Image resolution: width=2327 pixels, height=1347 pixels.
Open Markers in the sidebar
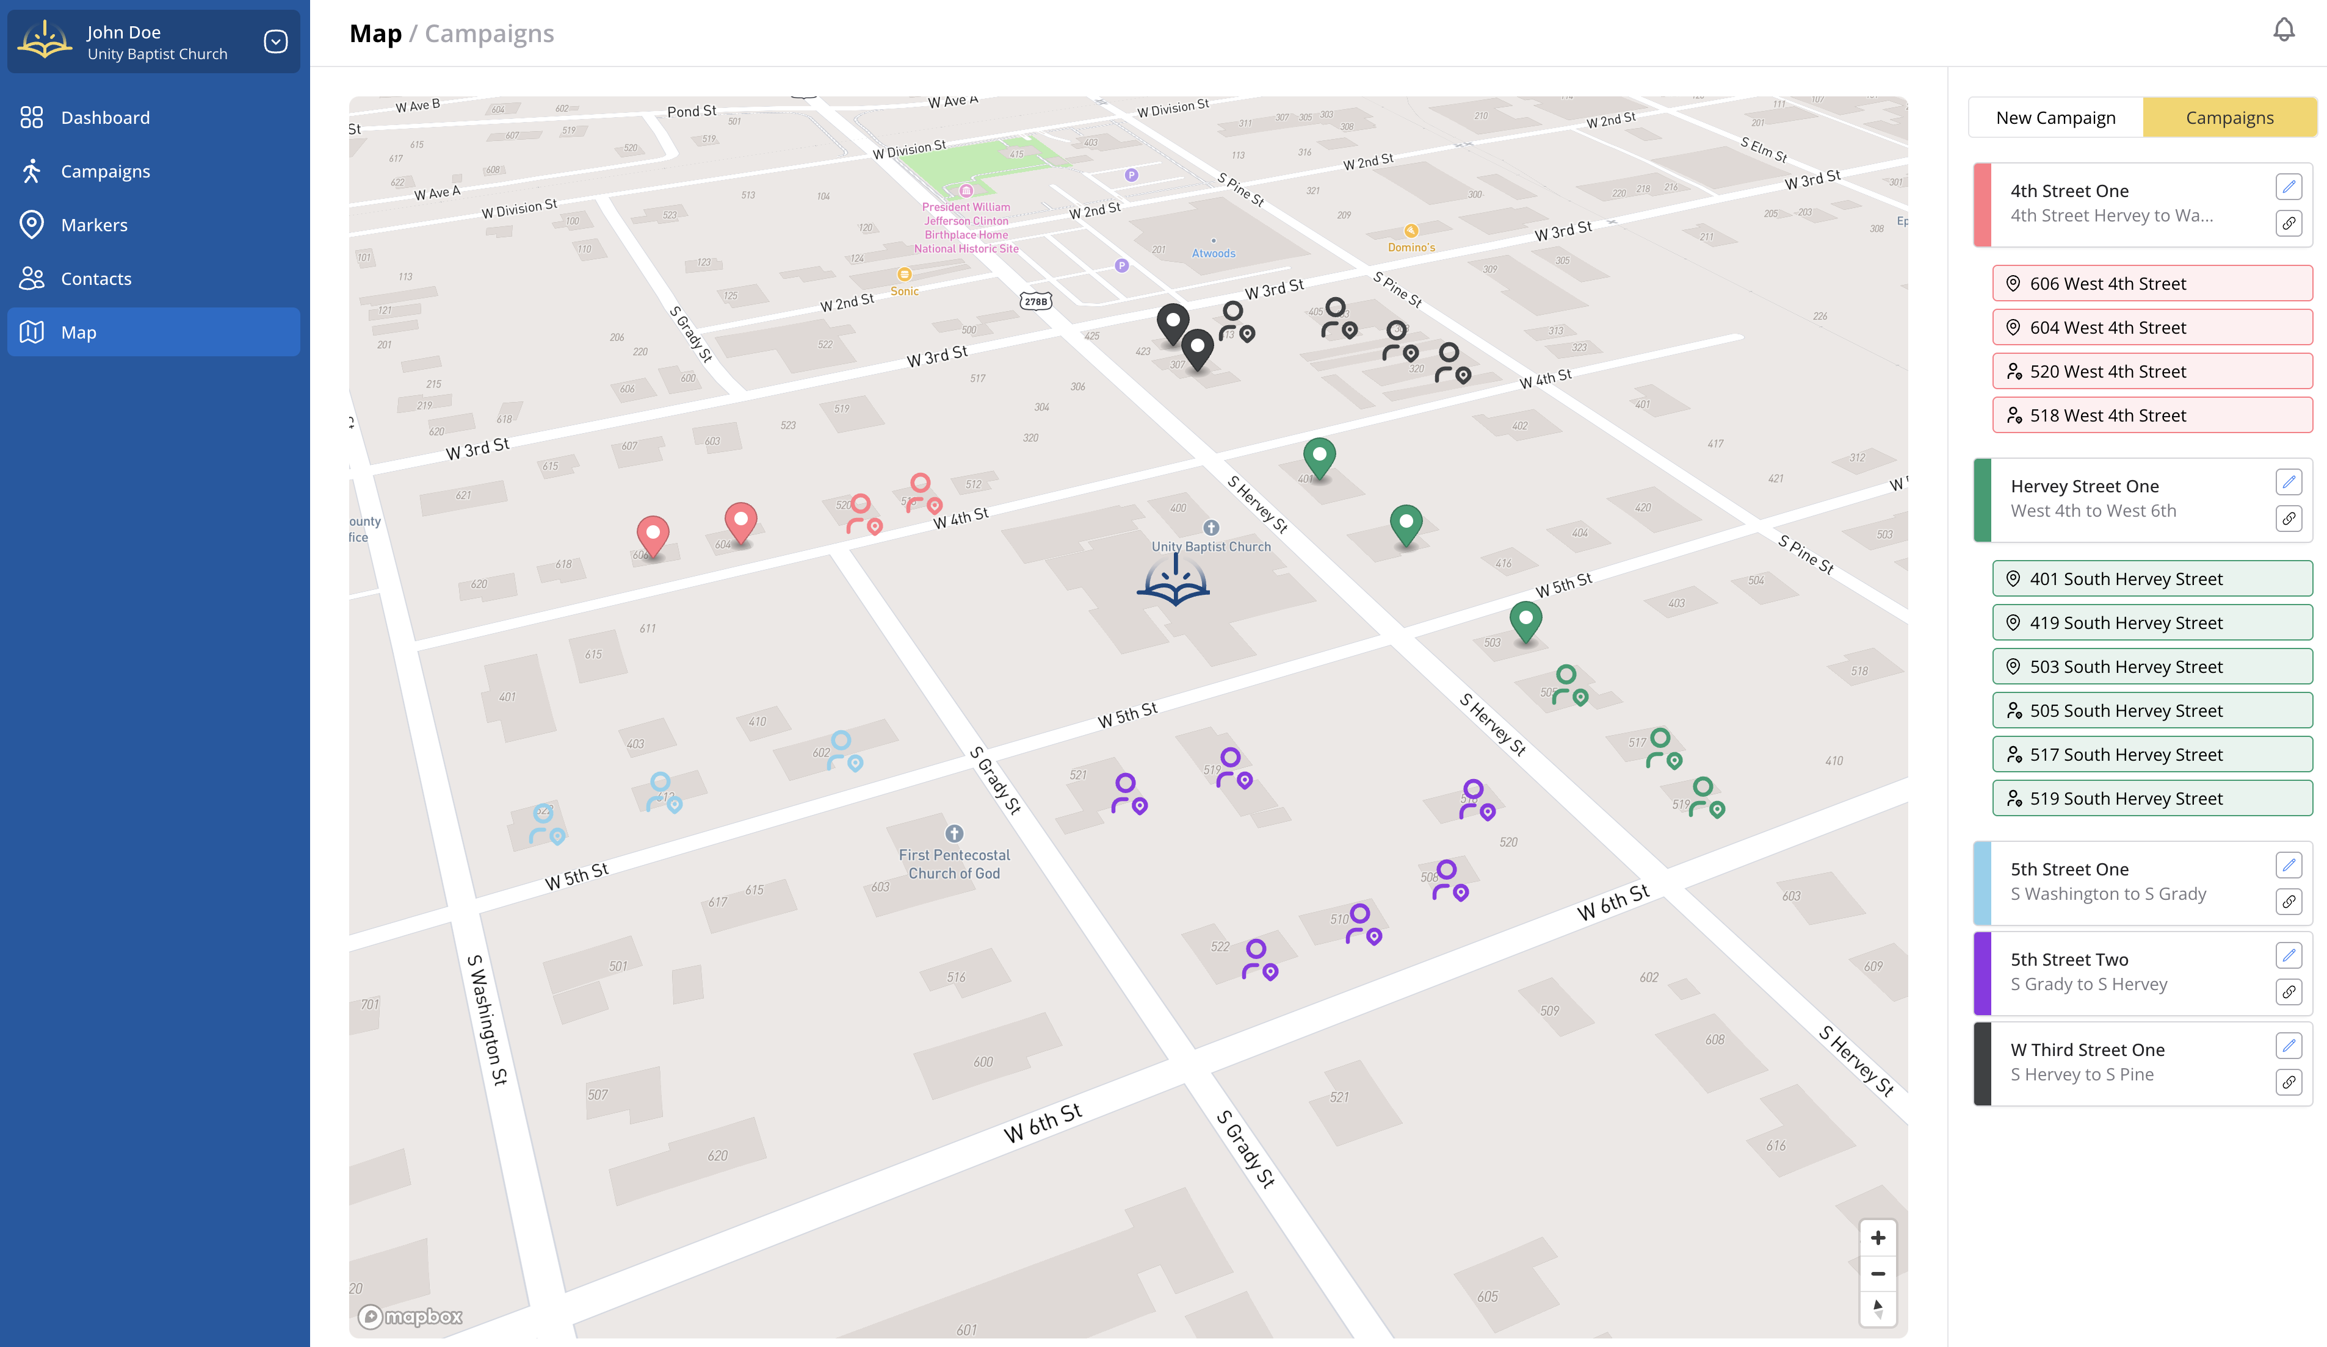click(x=94, y=225)
